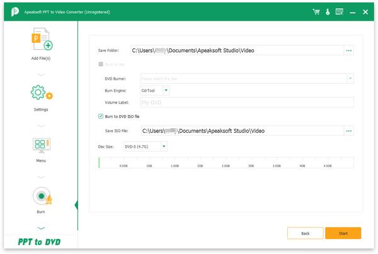Minimize the converter window
Viewport: 378px width, 254px height.
[x=352, y=13]
